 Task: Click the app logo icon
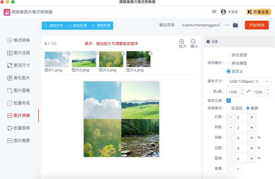(7, 12)
